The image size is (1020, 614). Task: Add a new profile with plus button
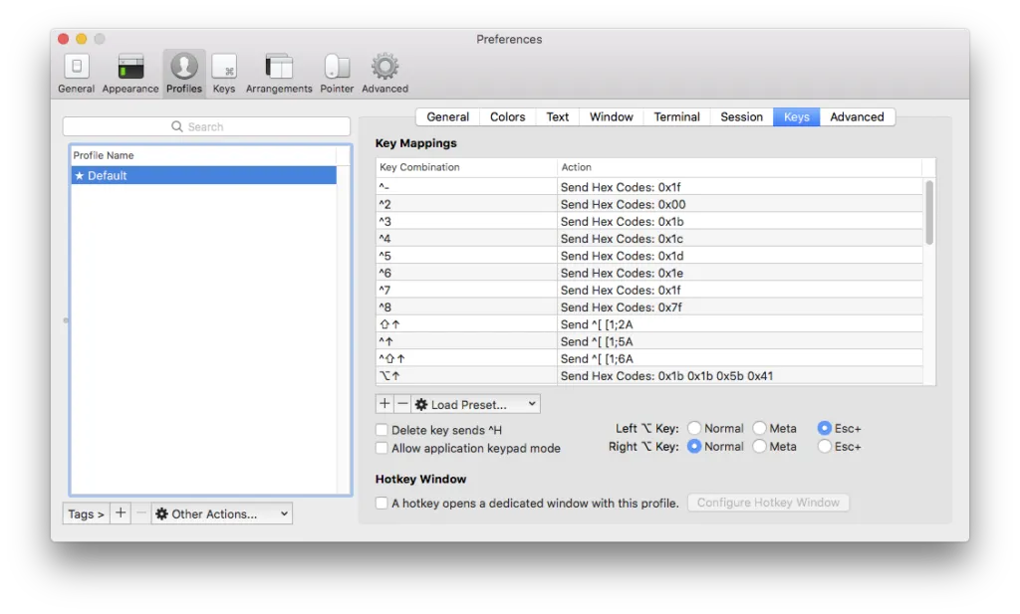pyautogui.click(x=121, y=513)
